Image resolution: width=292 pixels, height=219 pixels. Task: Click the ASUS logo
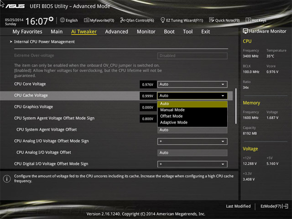15,6
